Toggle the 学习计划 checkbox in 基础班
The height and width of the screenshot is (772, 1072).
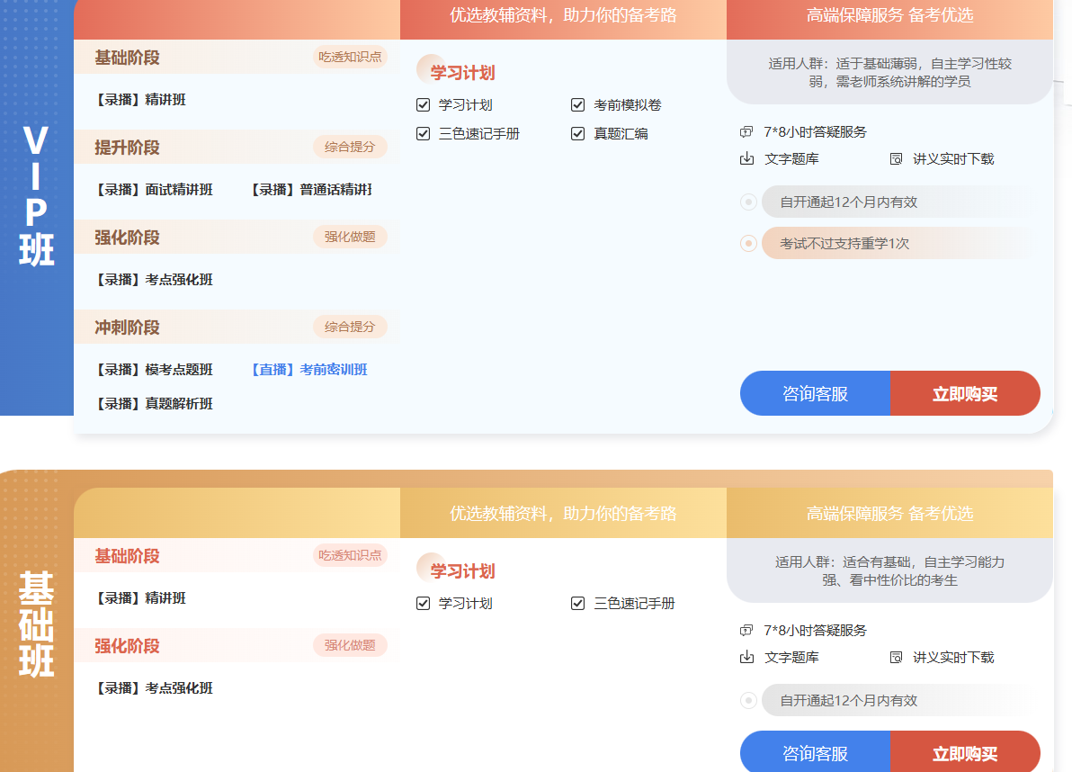click(x=424, y=603)
